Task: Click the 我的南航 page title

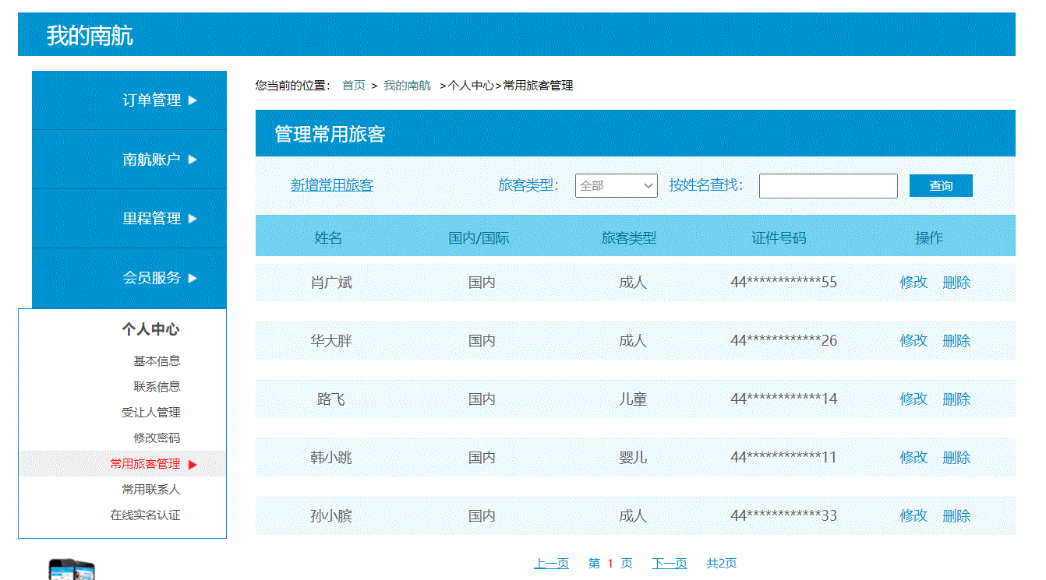Action: pyautogui.click(x=90, y=35)
